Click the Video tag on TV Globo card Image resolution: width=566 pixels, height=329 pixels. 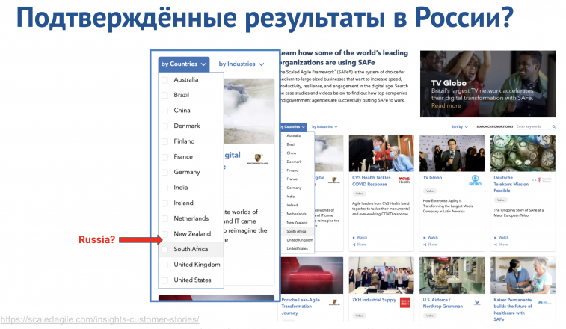pos(430,191)
